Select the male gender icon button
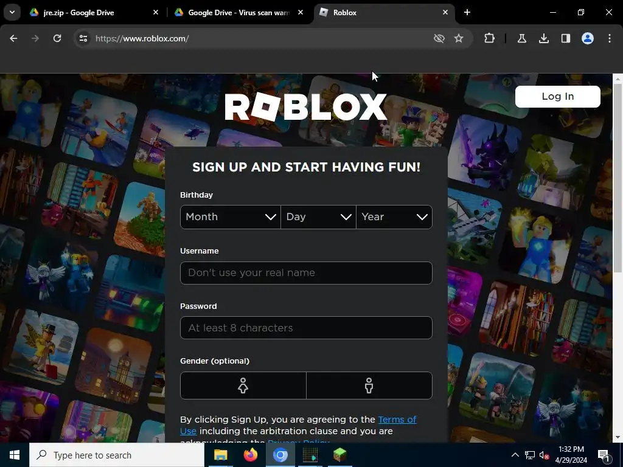The width and height of the screenshot is (623, 467). tap(369, 385)
